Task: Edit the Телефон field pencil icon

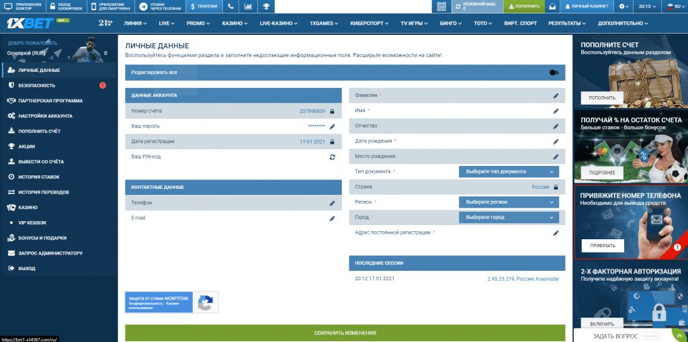Action: click(332, 204)
